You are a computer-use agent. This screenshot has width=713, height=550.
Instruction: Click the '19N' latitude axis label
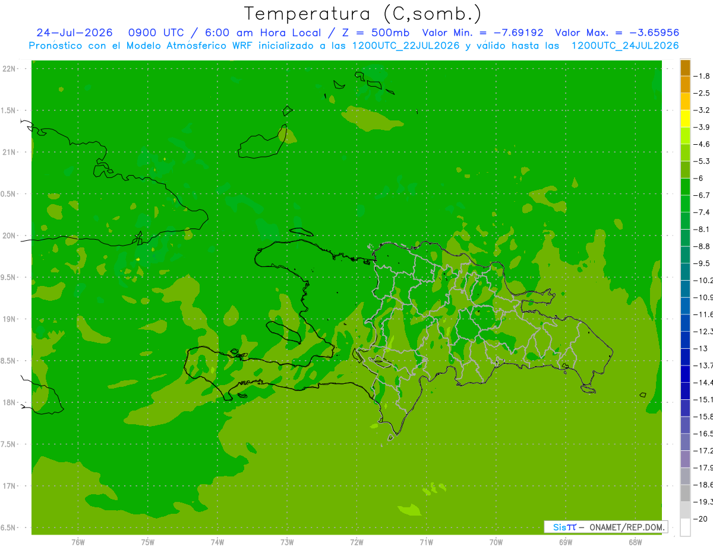coord(10,319)
